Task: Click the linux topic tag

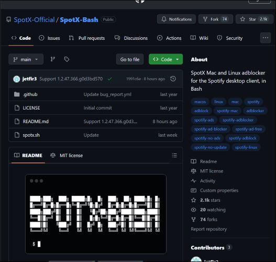Action: coord(218,102)
